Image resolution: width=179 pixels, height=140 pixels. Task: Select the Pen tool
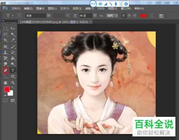coord(5,71)
